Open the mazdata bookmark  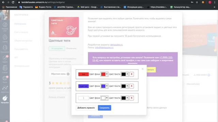(x=157, y=7)
